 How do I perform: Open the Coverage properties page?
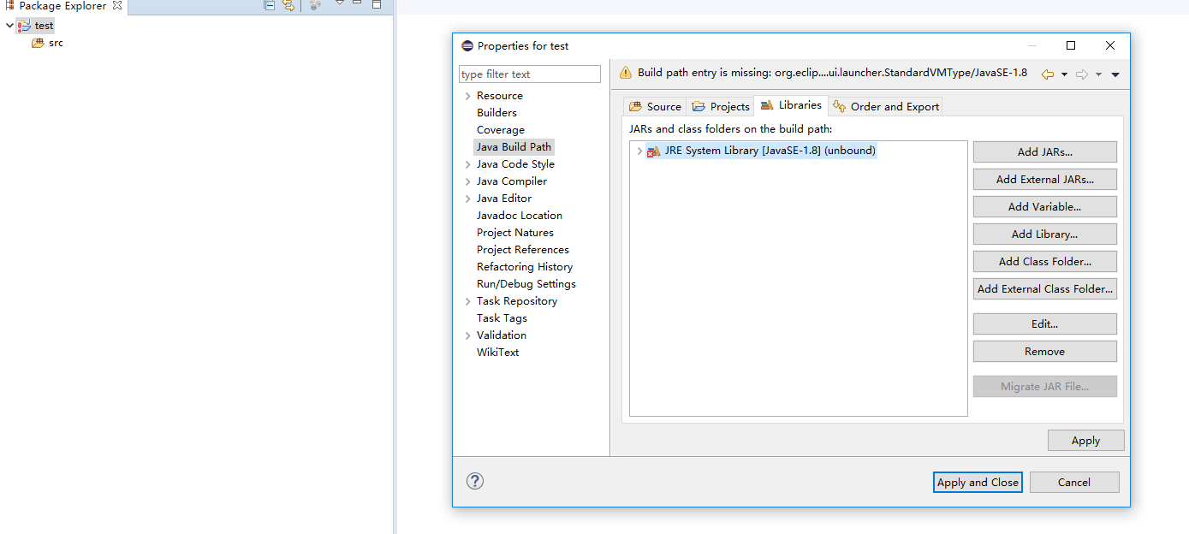point(500,130)
